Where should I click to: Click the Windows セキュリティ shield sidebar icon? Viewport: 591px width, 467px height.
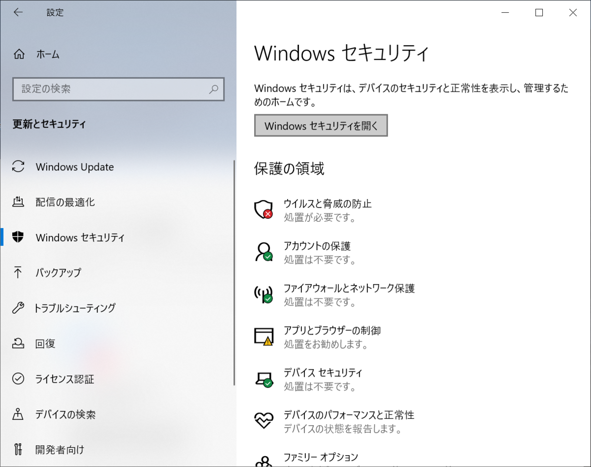click(18, 237)
